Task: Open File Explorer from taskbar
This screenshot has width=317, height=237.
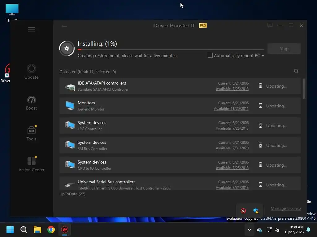Action: (37, 230)
